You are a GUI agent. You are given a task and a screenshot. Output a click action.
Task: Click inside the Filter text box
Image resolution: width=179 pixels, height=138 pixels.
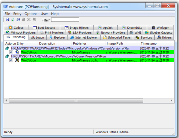click(x=65, y=20)
